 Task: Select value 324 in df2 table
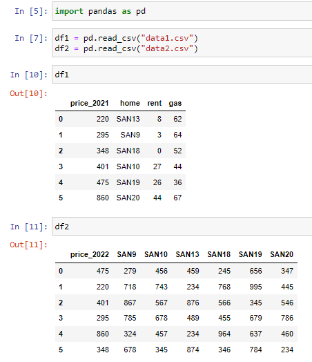point(130,334)
